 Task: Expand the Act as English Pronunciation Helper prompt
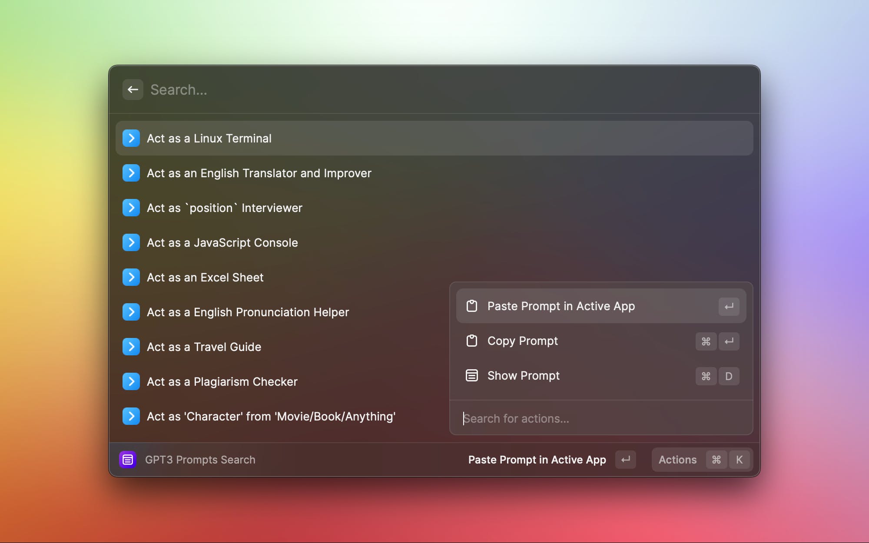[131, 311]
